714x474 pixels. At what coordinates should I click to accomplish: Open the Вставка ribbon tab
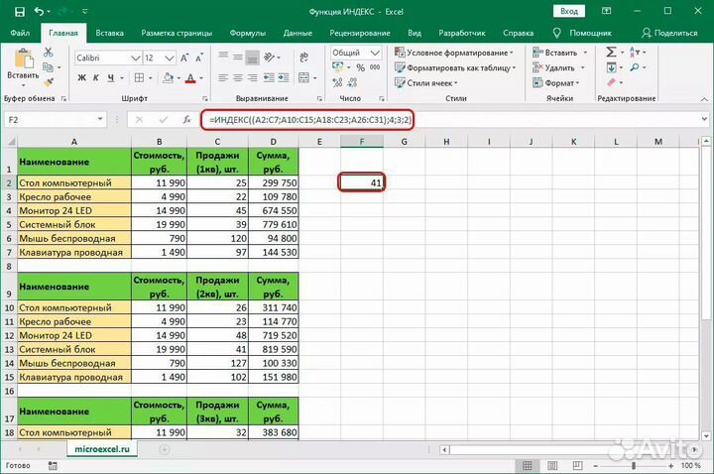coord(110,33)
